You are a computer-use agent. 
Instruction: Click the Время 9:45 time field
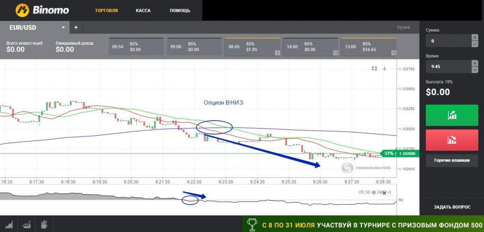[448, 66]
